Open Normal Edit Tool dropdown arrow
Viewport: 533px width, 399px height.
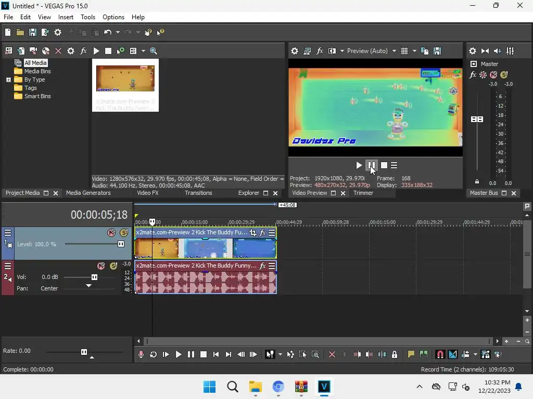280,354
